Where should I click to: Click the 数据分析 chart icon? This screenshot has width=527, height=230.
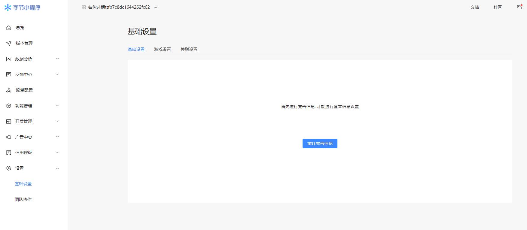click(x=9, y=59)
